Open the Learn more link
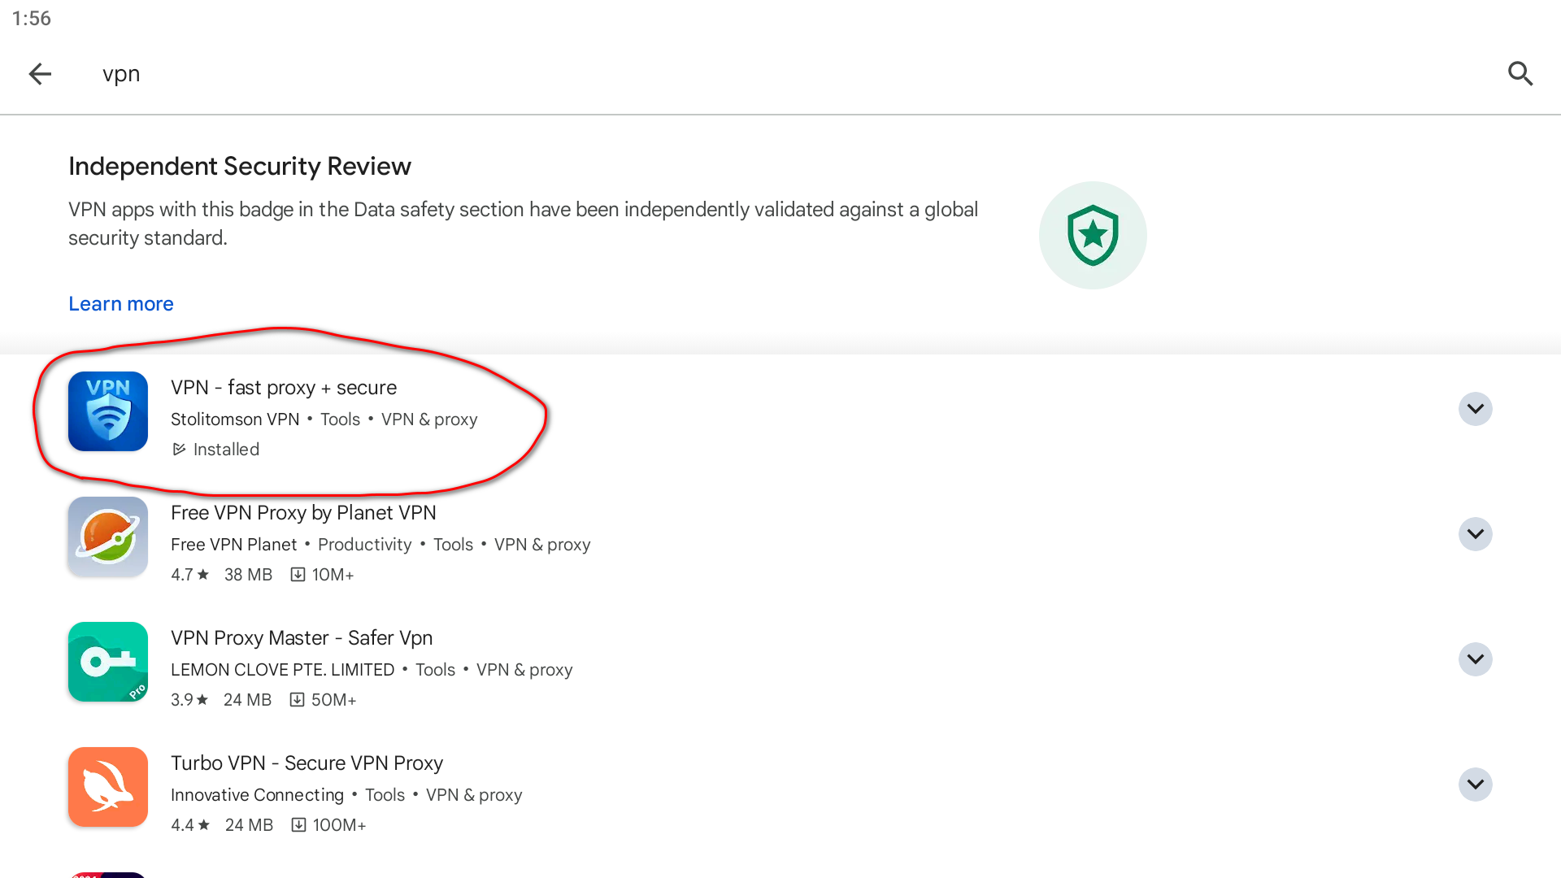Image resolution: width=1561 pixels, height=878 pixels. click(x=121, y=303)
